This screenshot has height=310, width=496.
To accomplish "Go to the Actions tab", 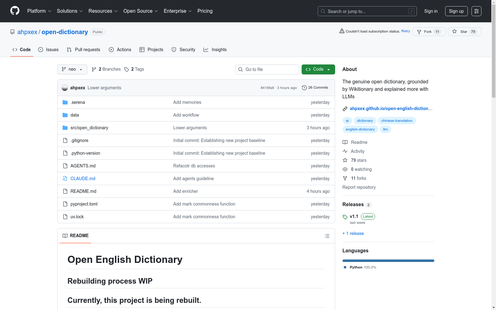I will (x=120, y=50).
